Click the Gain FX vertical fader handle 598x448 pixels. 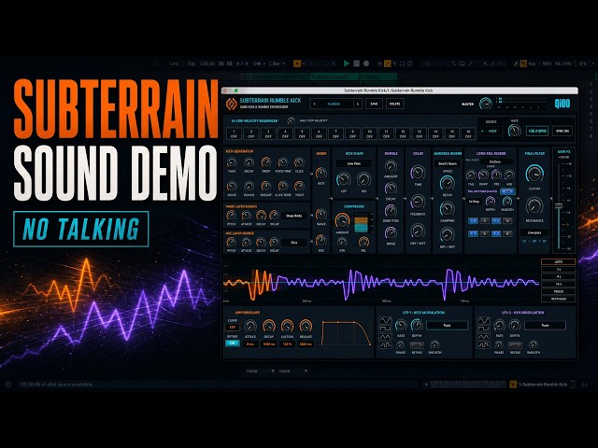559,205
